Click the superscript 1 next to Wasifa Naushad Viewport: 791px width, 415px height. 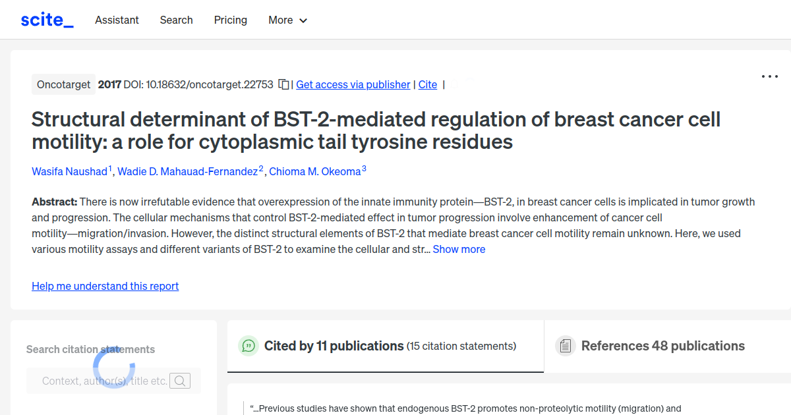point(110,167)
